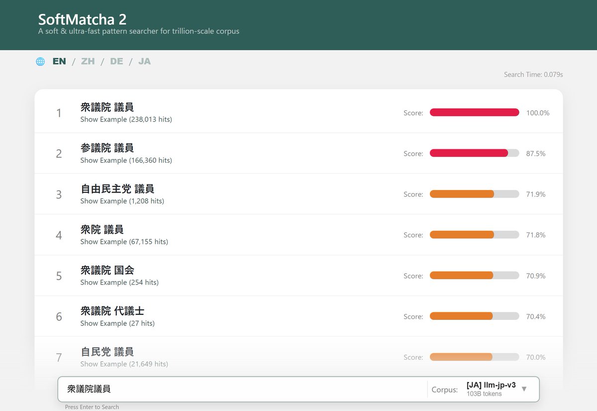Viewport: 597px width, 411px height.
Task: Click the 103B tokens label
Action: tap(484, 394)
